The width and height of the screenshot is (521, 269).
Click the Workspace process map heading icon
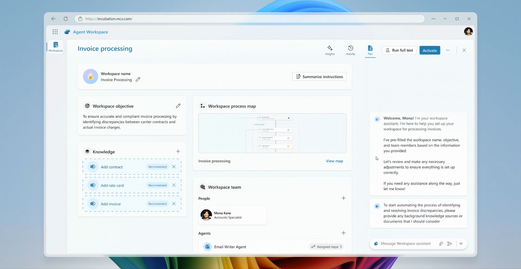click(202, 106)
